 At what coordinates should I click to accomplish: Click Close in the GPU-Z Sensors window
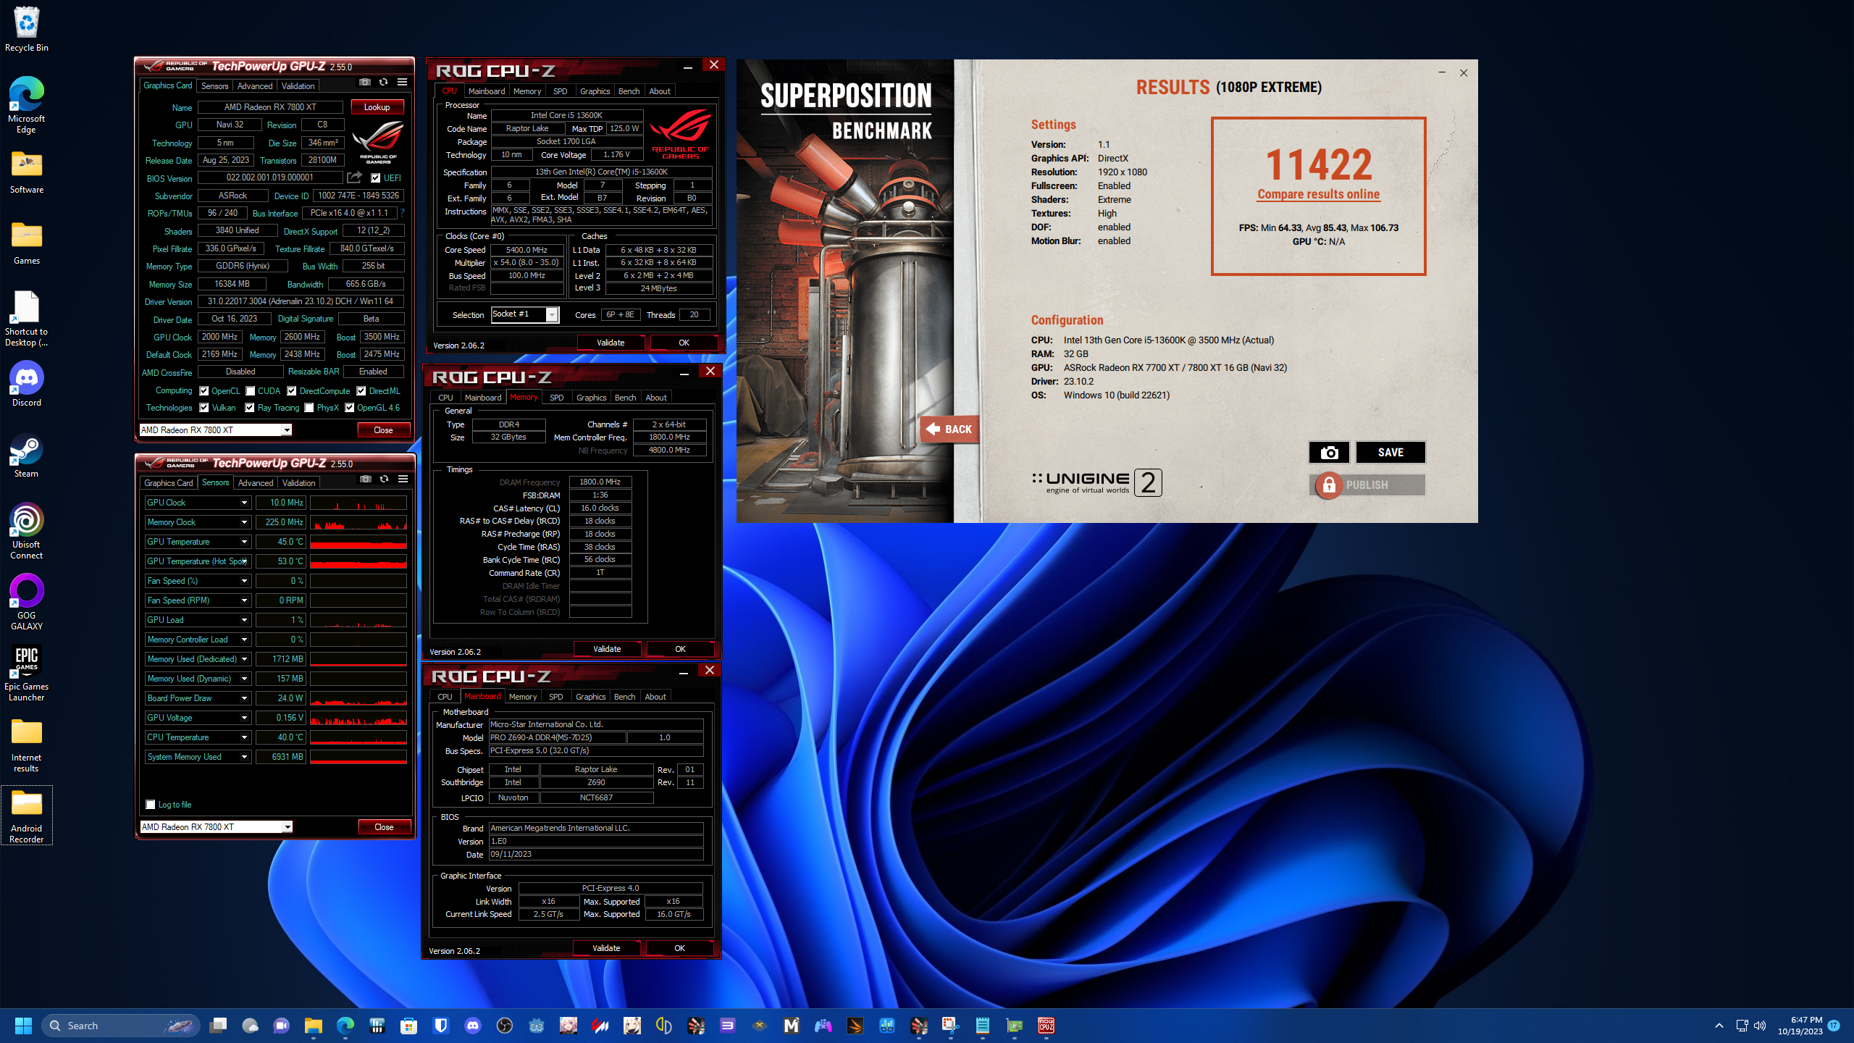click(384, 827)
